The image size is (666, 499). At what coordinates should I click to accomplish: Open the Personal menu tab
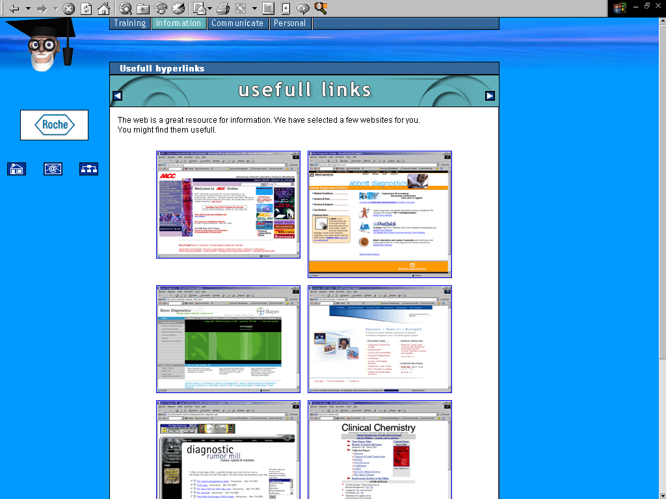click(289, 23)
